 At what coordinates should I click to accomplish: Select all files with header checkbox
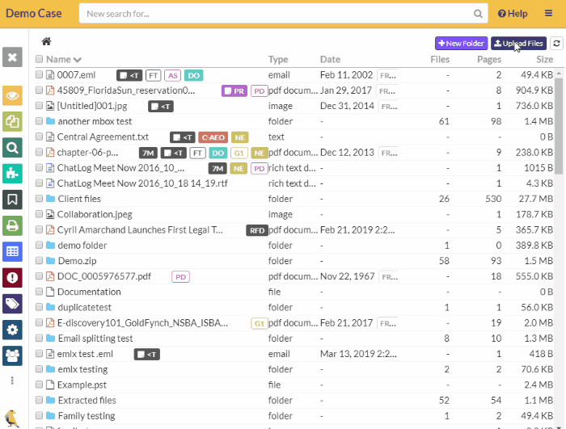coord(39,59)
